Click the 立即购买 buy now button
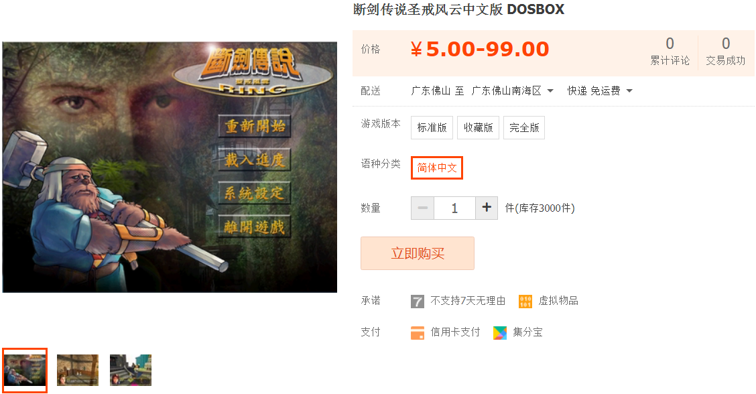The height and width of the screenshot is (394, 756). click(418, 253)
